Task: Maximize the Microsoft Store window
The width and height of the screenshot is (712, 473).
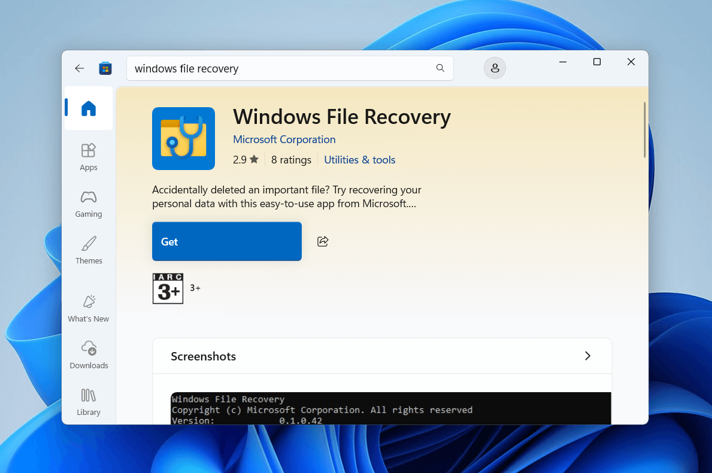Action: pyautogui.click(x=597, y=62)
